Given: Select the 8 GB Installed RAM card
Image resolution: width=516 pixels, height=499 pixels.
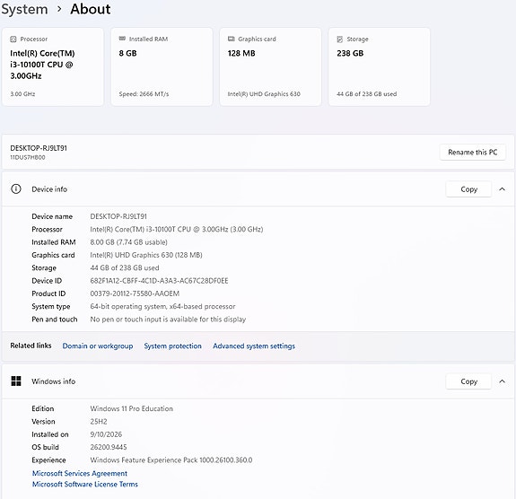Looking at the screenshot, I should click(x=162, y=66).
